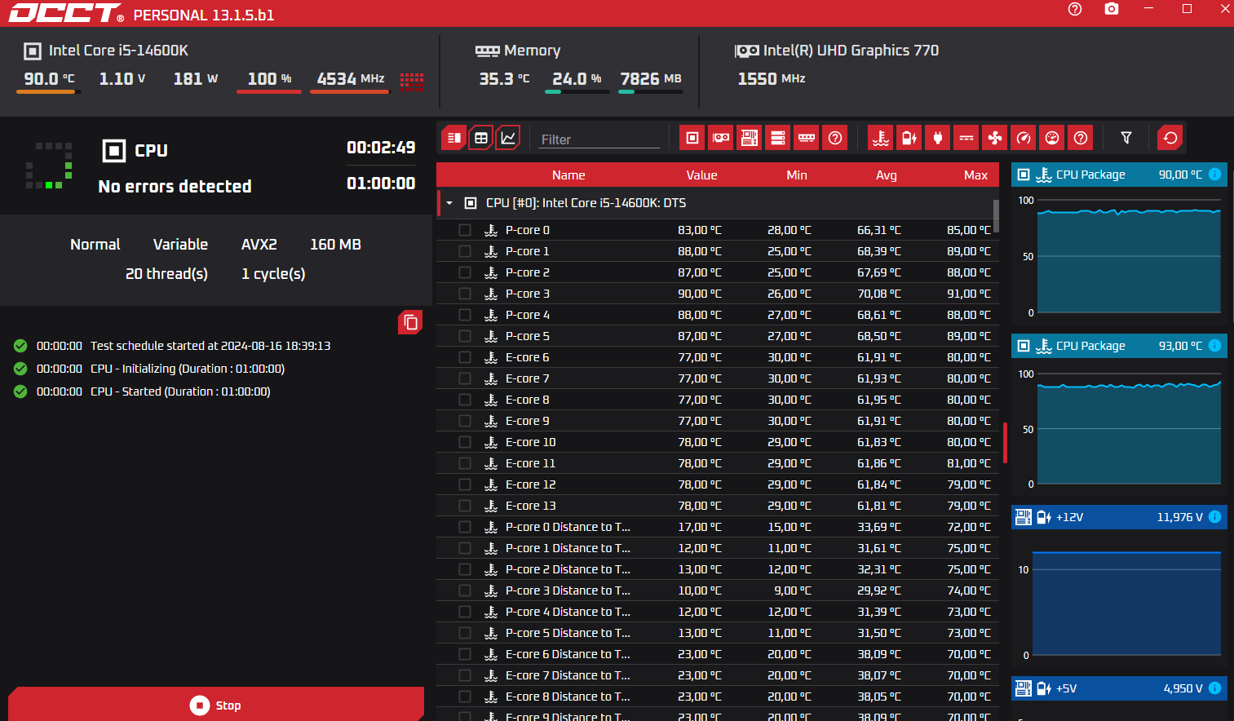
Task: Click the Filter text field
Action: (x=599, y=139)
